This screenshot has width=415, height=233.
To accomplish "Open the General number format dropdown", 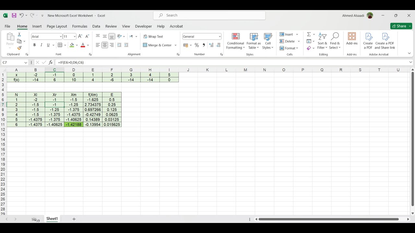I will pyautogui.click(x=219, y=37).
